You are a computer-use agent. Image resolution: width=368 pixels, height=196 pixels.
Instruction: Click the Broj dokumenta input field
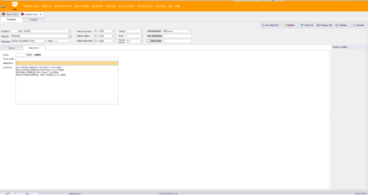[x=177, y=36]
